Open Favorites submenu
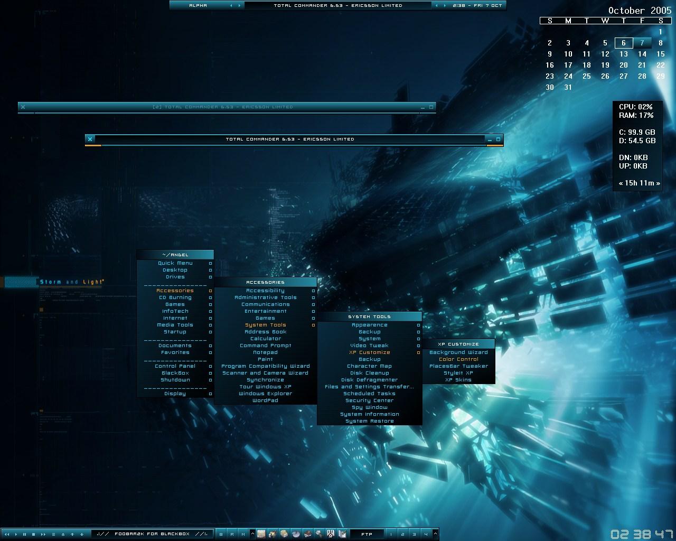 click(x=175, y=352)
